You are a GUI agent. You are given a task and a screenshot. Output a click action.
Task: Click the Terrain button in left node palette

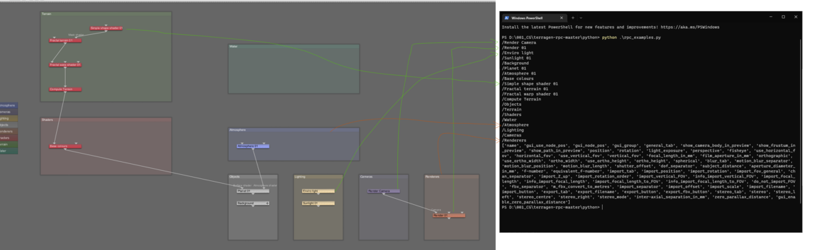pos(9,144)
